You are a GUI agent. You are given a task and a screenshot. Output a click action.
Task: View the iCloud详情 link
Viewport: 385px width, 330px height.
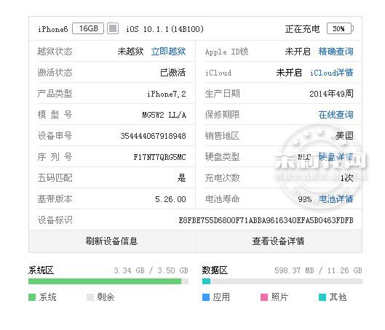point(331,73)
